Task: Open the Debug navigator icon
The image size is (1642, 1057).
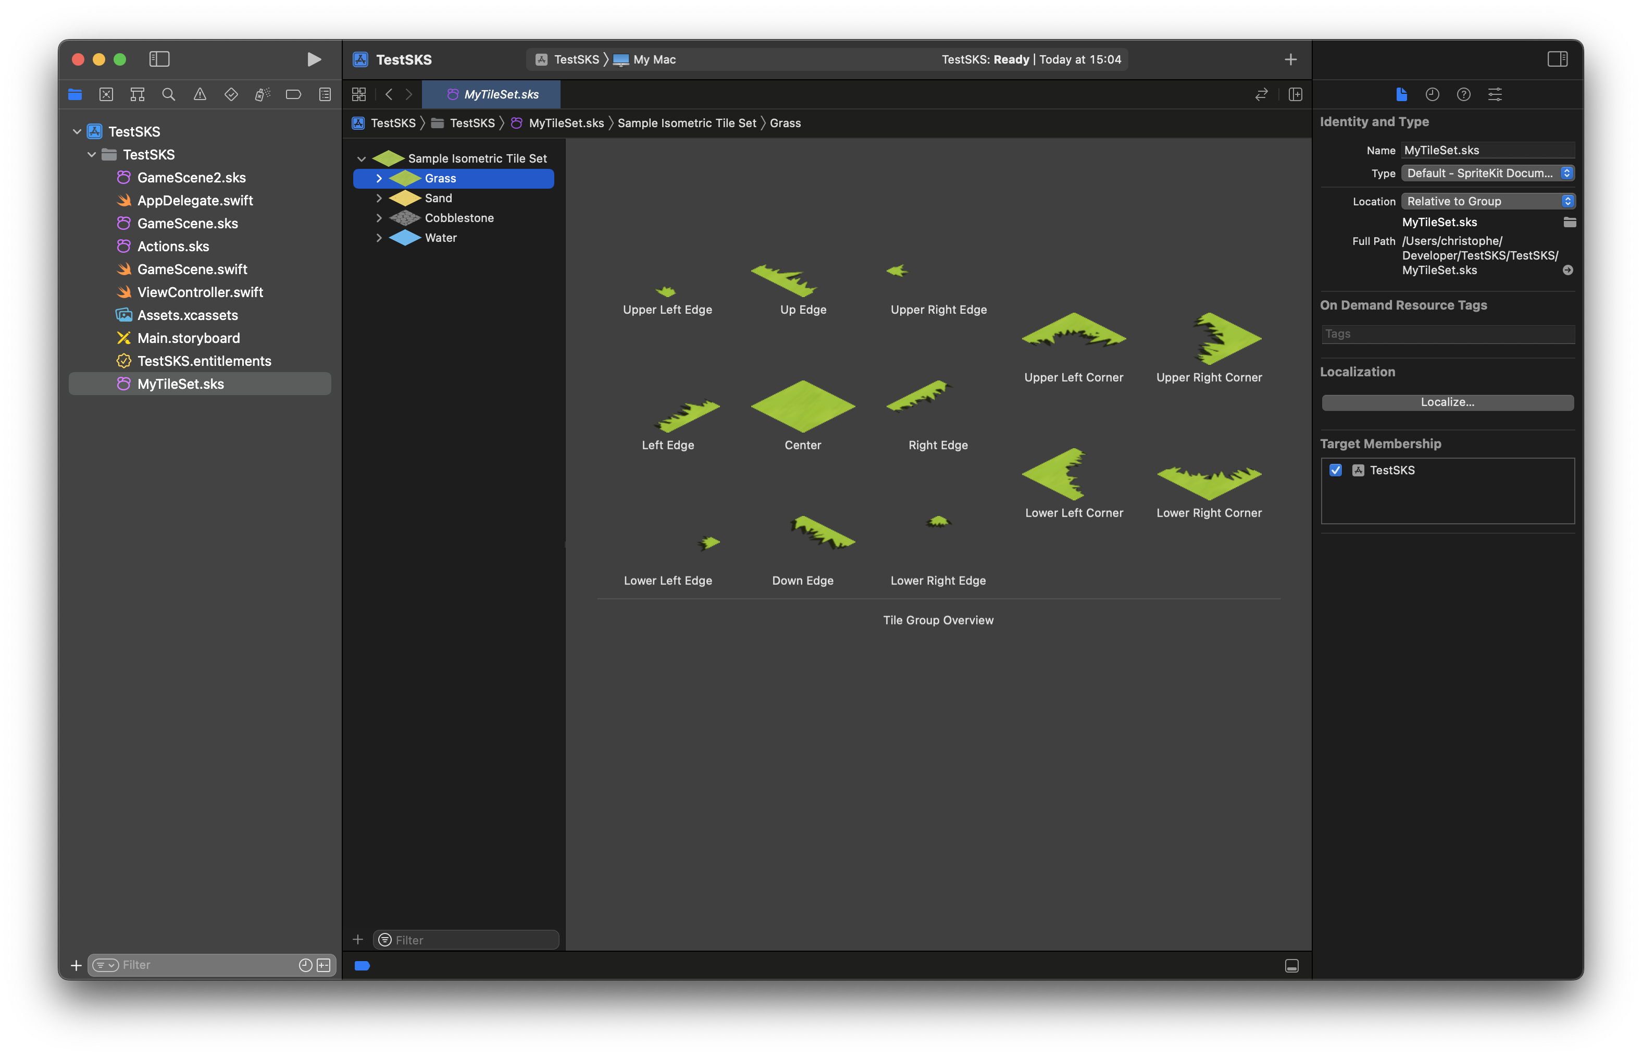Action: pos(262,95)
